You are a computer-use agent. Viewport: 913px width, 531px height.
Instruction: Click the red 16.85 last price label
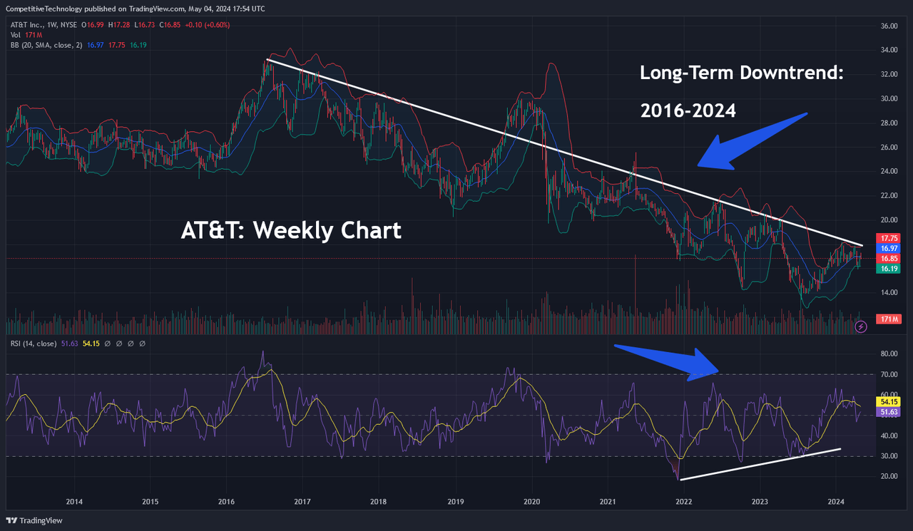tap(887, 258)
